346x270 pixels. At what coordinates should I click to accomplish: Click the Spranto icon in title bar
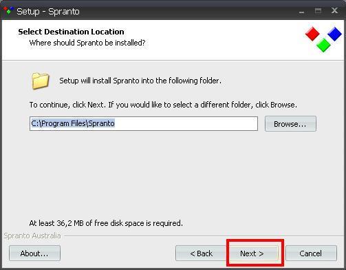[8, 11]
